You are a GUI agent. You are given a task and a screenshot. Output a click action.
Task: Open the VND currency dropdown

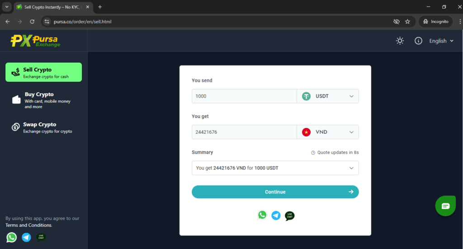(328, 132)
